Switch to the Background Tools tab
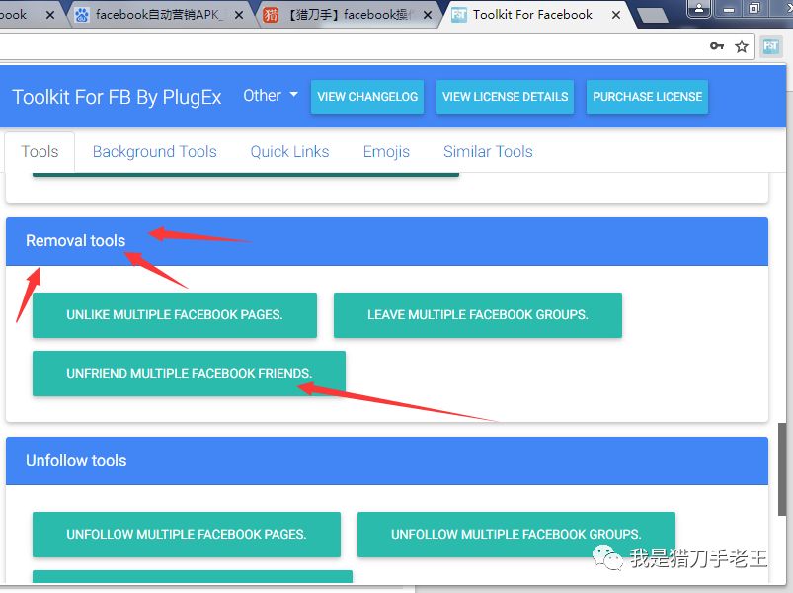Viewport: 793px width, 593px height. pyautogui.click(x=154, y=151)
